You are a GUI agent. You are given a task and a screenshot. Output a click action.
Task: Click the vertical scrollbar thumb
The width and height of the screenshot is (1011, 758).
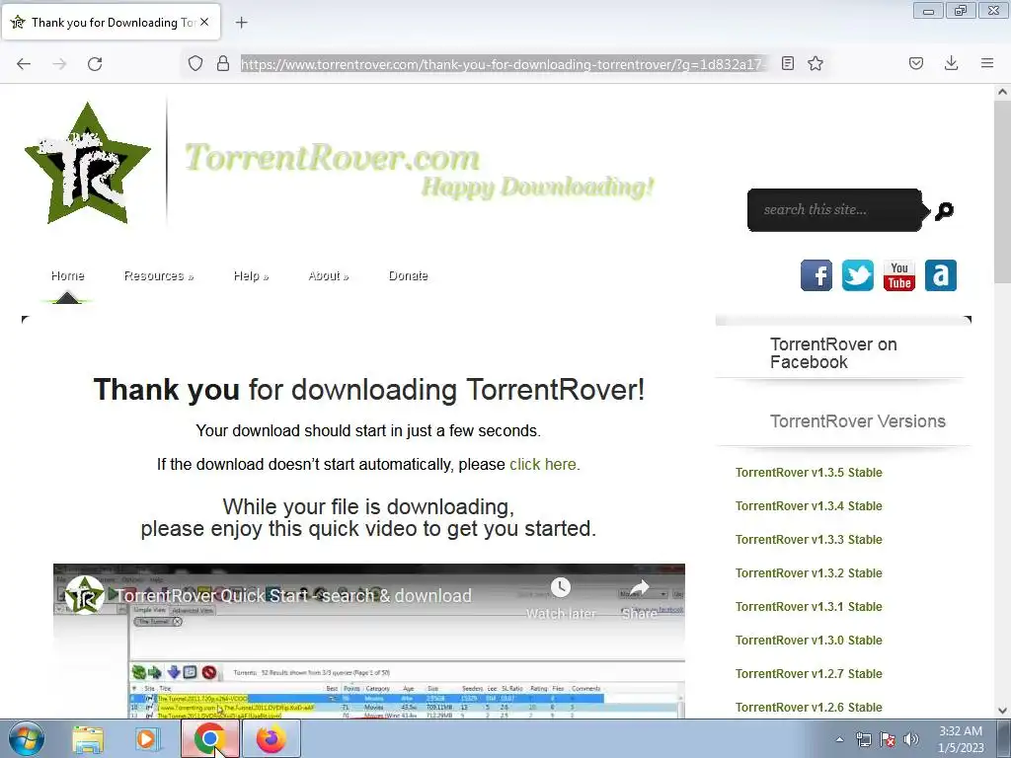point(1003,190)
